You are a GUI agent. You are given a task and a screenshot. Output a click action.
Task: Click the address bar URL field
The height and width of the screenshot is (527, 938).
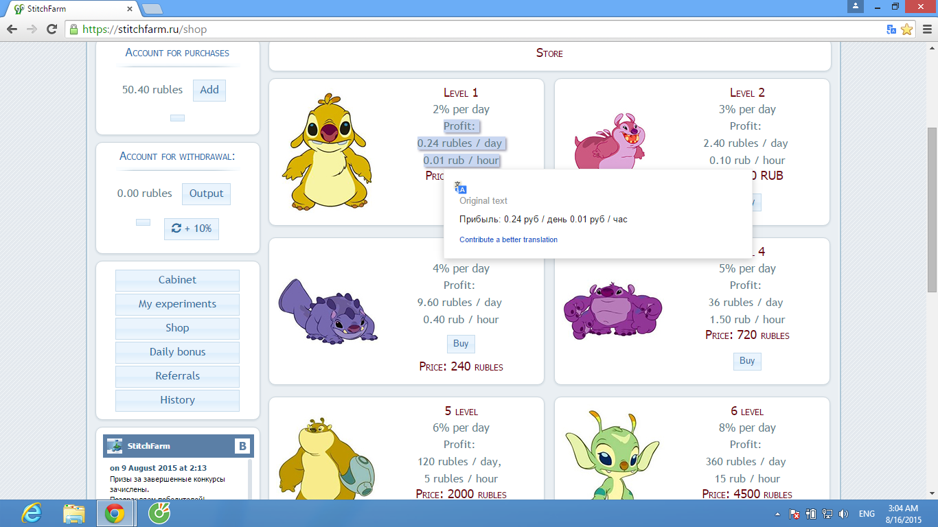[x=474, y=30]
